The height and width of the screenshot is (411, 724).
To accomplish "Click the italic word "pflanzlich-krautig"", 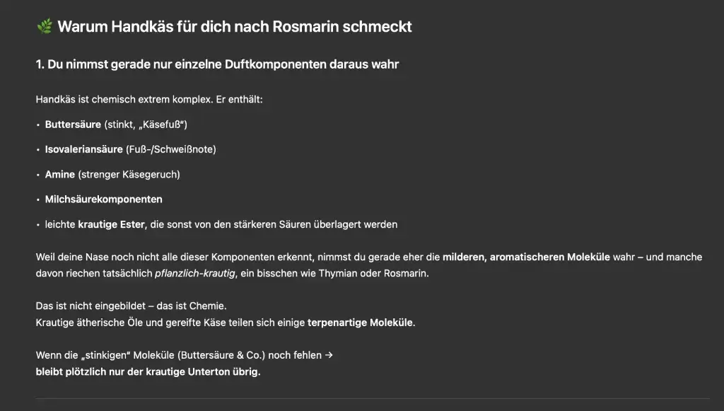I will click(x=196, y=272).
